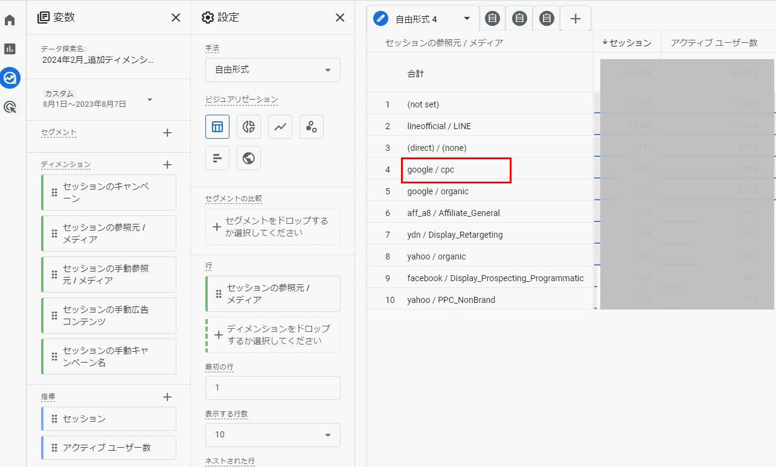Select the geo map visualization

(x=249, y=158)
